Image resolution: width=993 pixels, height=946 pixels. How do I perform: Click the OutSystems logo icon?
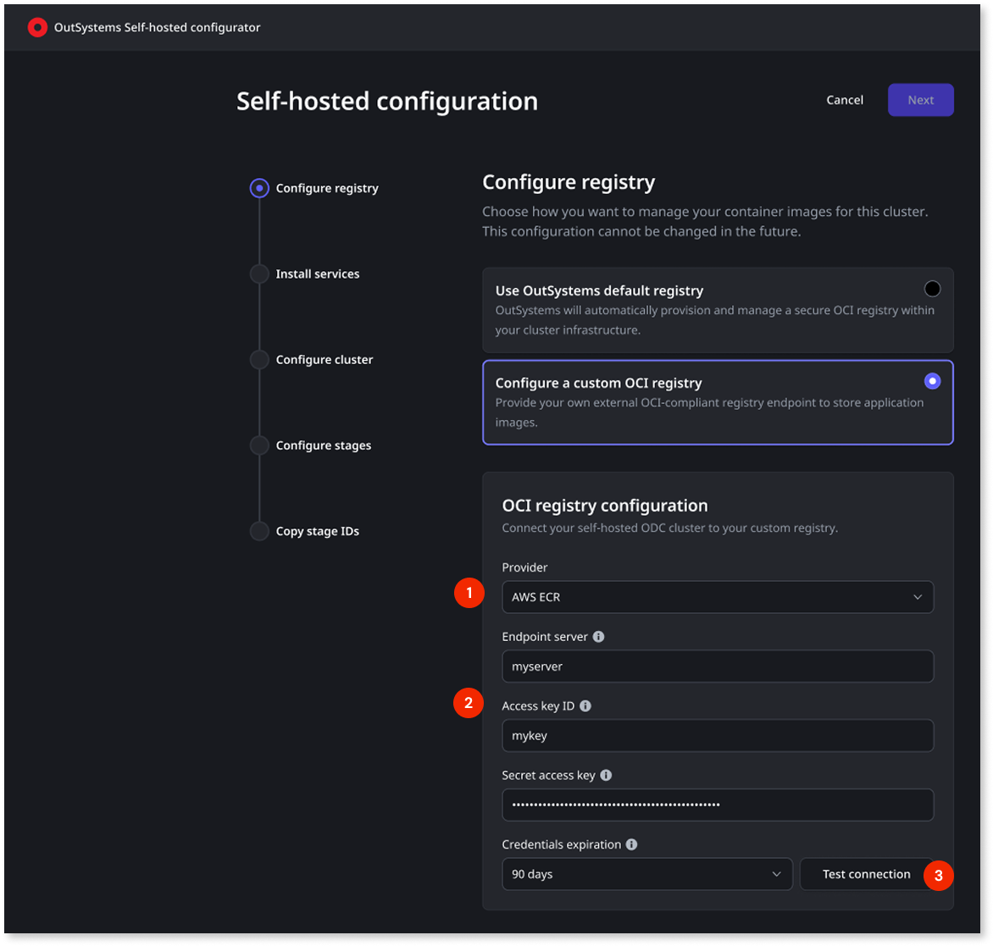(x=37, y=27)
